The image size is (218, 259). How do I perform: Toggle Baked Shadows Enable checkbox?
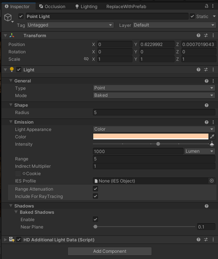(x=96, y=219)
